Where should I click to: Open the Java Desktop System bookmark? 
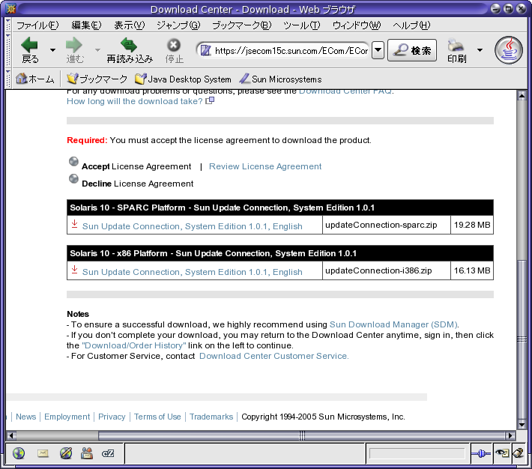tap(183, 79)
